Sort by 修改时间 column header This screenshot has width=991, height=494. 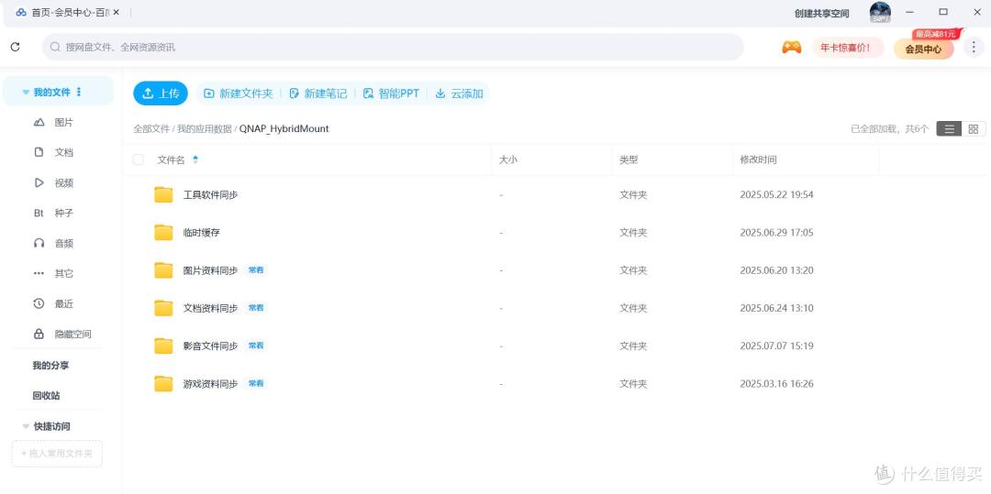[x=759, y=159]
